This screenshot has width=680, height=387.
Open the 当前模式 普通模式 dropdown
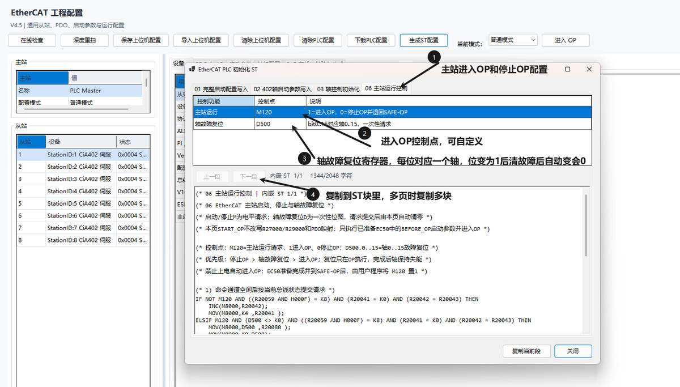[x=513, y=40]
